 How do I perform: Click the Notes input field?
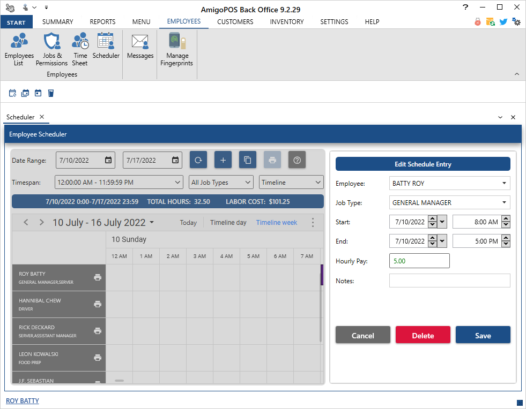(x=449, y=281)
